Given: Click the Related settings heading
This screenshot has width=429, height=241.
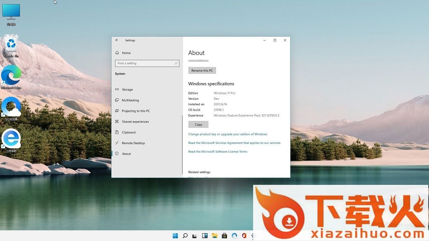Looking at the screenshot, I should [x=199, y=172].
